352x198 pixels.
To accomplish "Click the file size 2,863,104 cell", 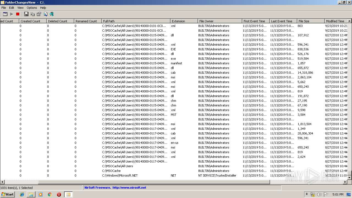I will click(x=304, y=77).
